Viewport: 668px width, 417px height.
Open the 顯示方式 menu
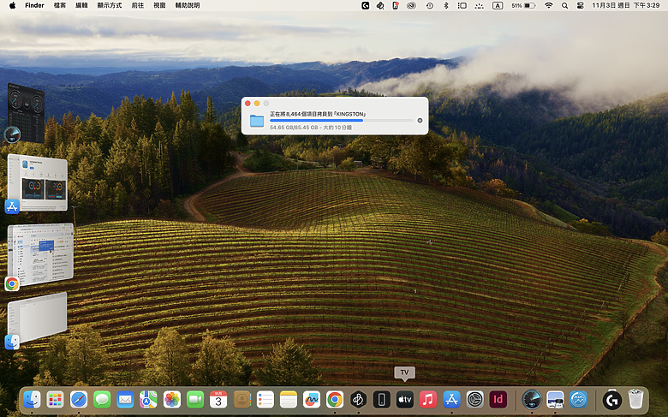pyautogui.click(x=110, y=5)
